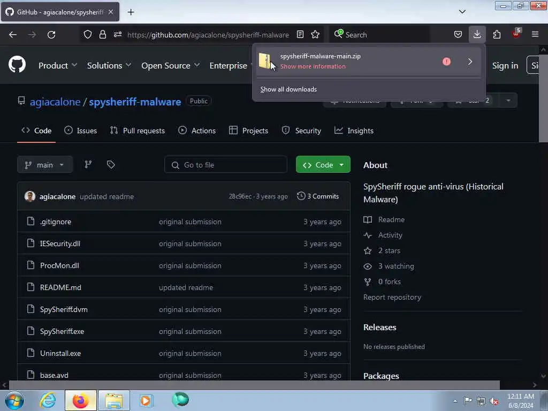Click the site security padlock icon
Screen dimensions: 548x411
(x=102, y=35)
